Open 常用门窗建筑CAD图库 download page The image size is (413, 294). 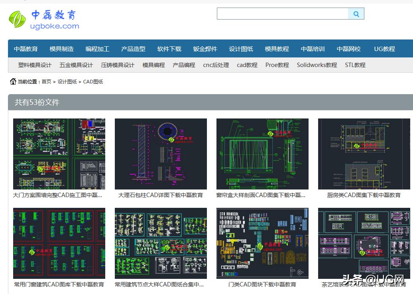tap(59, 285)
